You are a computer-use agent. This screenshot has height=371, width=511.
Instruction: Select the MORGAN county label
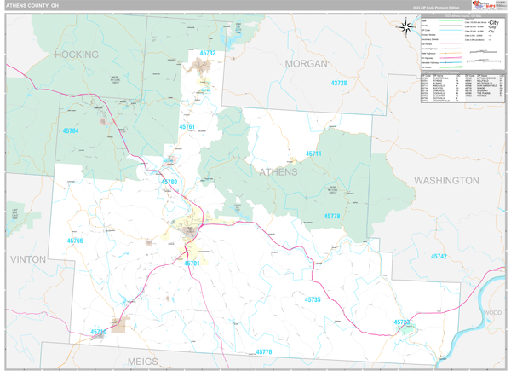306,64
